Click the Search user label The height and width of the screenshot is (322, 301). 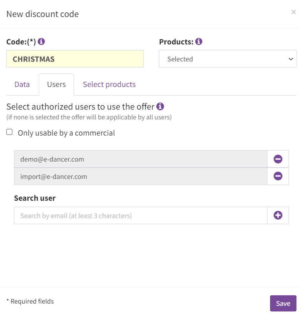pyautogui.click(x=35, y=198)
